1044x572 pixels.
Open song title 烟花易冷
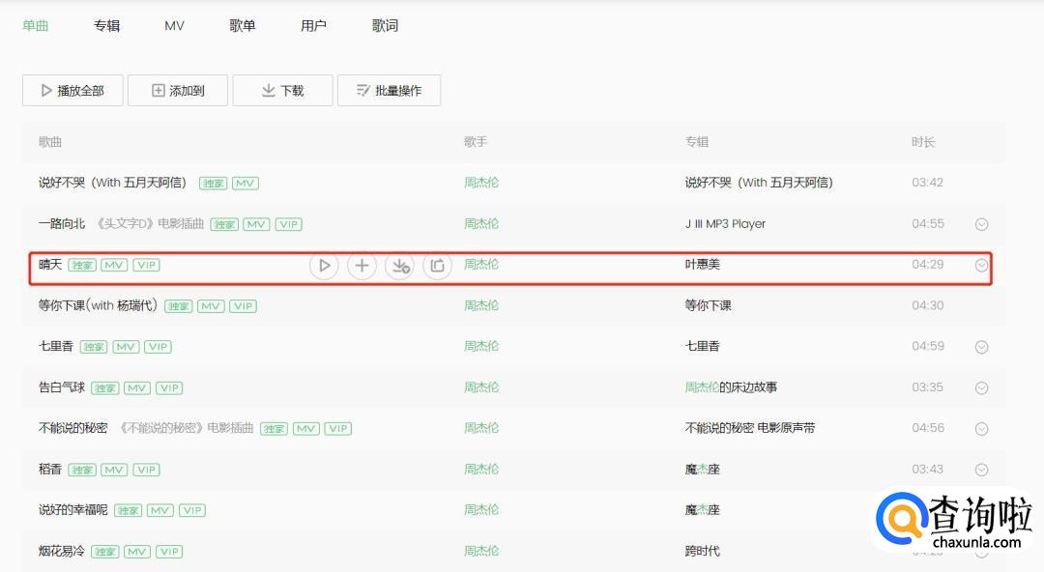click(x=62, y=552)
